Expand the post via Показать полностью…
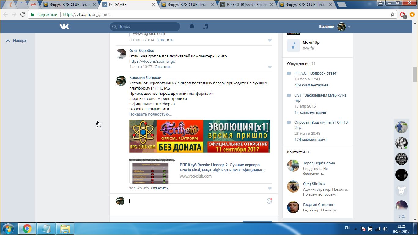This screenshot has height=235, width=418. click(150, 114)
